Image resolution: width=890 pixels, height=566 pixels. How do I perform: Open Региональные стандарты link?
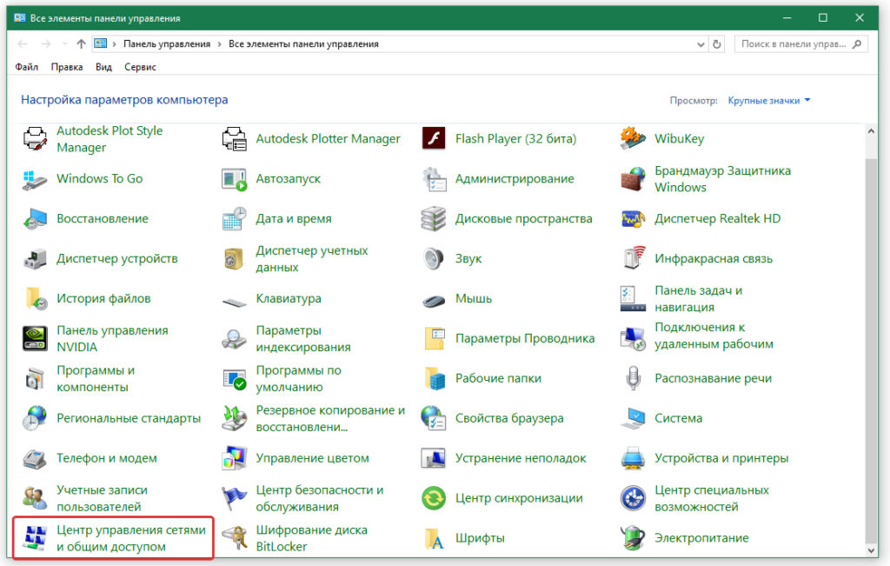click(129, 418)
